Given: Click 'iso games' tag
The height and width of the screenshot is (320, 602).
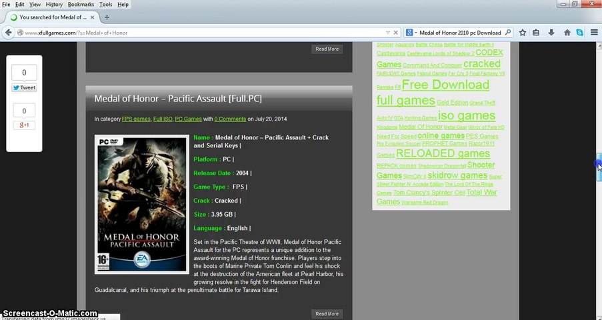Looking at the screenshot, I should [467, 115].
